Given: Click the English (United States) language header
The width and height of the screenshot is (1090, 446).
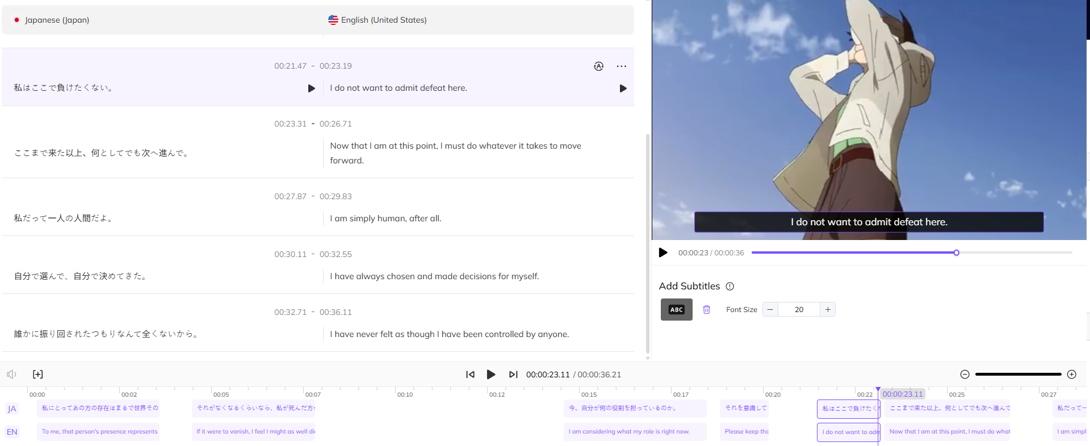Looking at the screenshot, I should coord(378,20).
